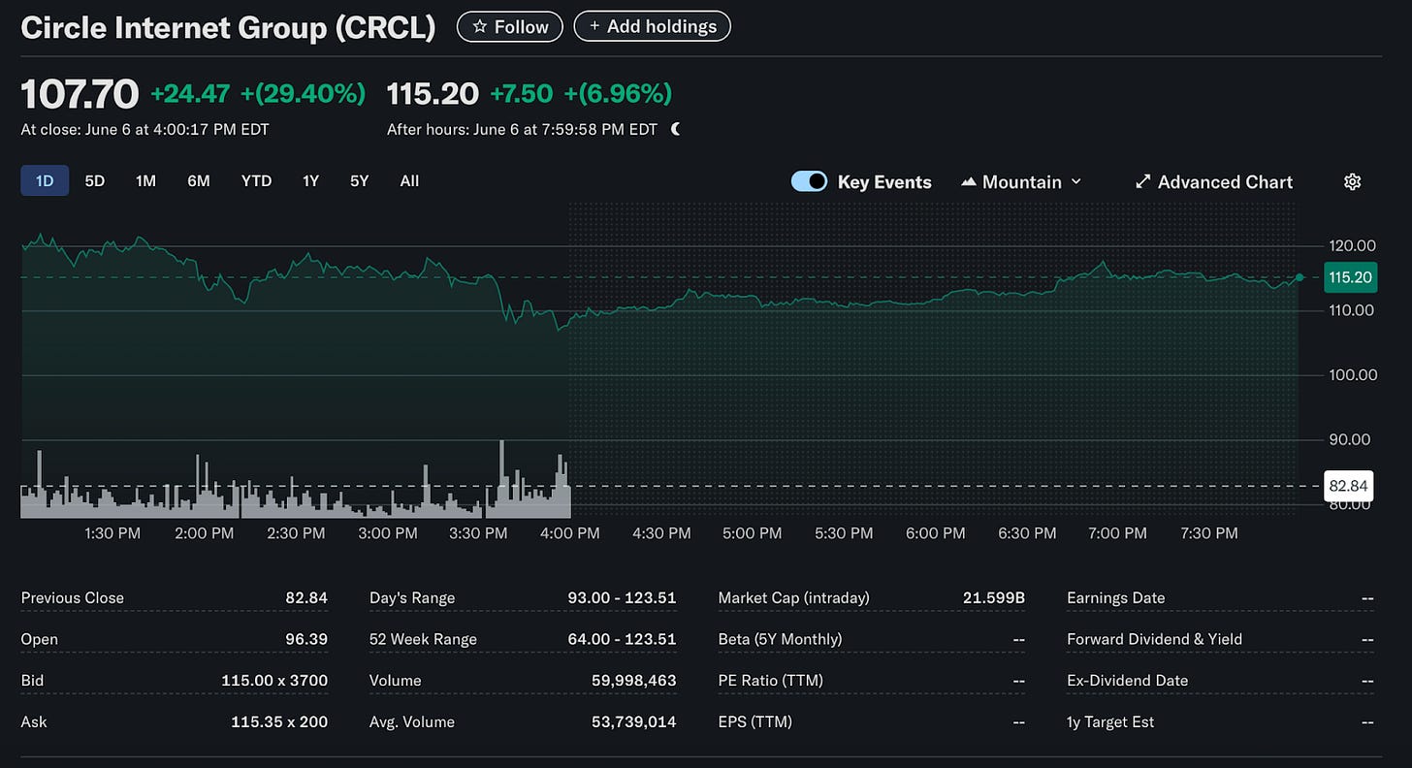Click the 120.00 price axis label
Screen dimensions: 1412x768
tap(1352, 245)
